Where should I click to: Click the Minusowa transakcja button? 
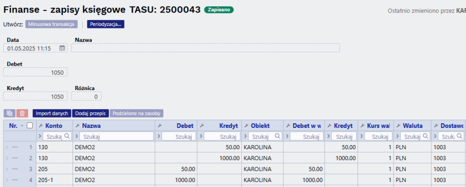(51, 24)
